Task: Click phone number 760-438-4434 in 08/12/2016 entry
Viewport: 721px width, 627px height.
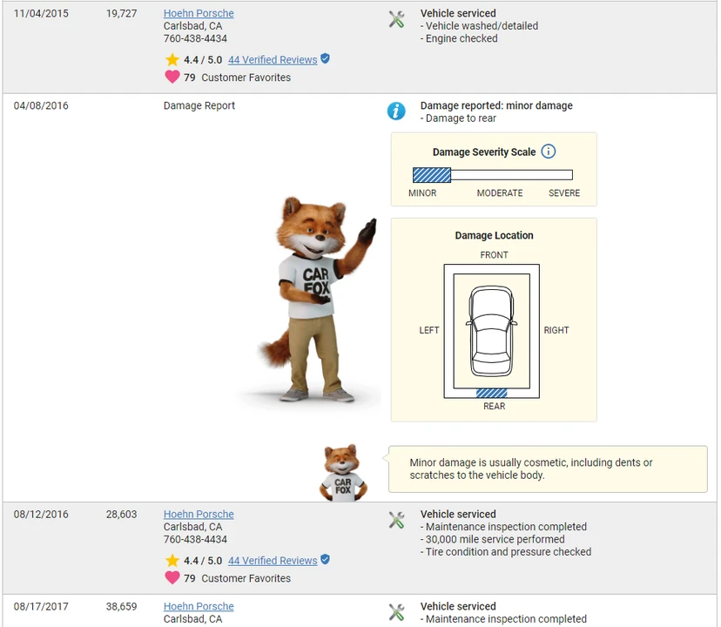Action: click(x=195, y=539)
